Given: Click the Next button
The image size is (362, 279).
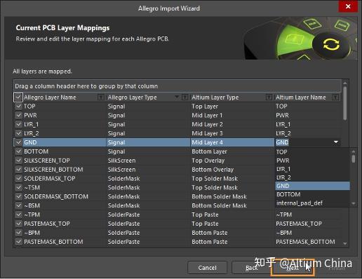Looking at the screenshot, I should 293,268.
